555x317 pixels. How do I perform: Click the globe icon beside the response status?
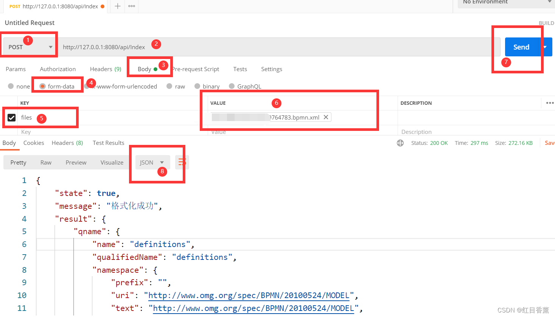tap(400, 143)
